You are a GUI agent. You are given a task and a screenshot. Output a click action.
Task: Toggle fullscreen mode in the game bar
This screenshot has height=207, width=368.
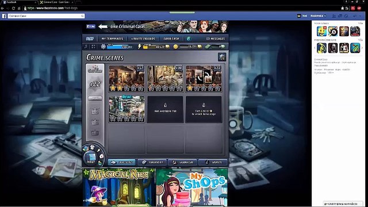[93, 47]
